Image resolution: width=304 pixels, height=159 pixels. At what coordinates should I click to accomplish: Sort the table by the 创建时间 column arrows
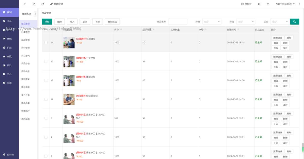(x=238, y=30)
